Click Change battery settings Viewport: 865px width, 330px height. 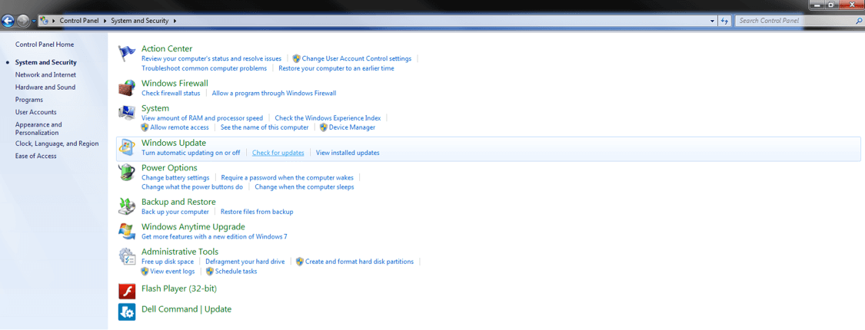(175, 177)
